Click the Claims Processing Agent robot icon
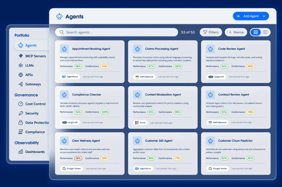 click(137, 49)
